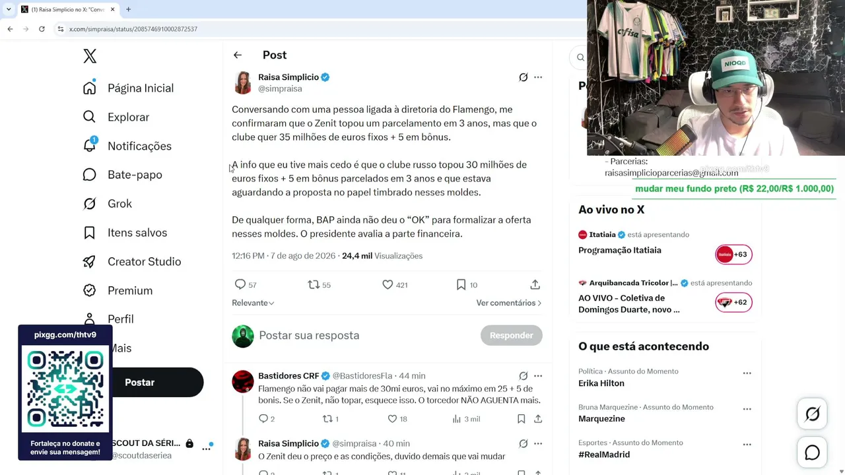Open the Erika Hilton trending topic

click(601, 383)
